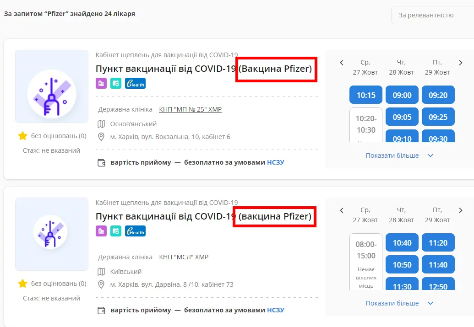Go to previous dates in second card schedule
This screenshot has height=327, width=474.
tap(342, 210)
